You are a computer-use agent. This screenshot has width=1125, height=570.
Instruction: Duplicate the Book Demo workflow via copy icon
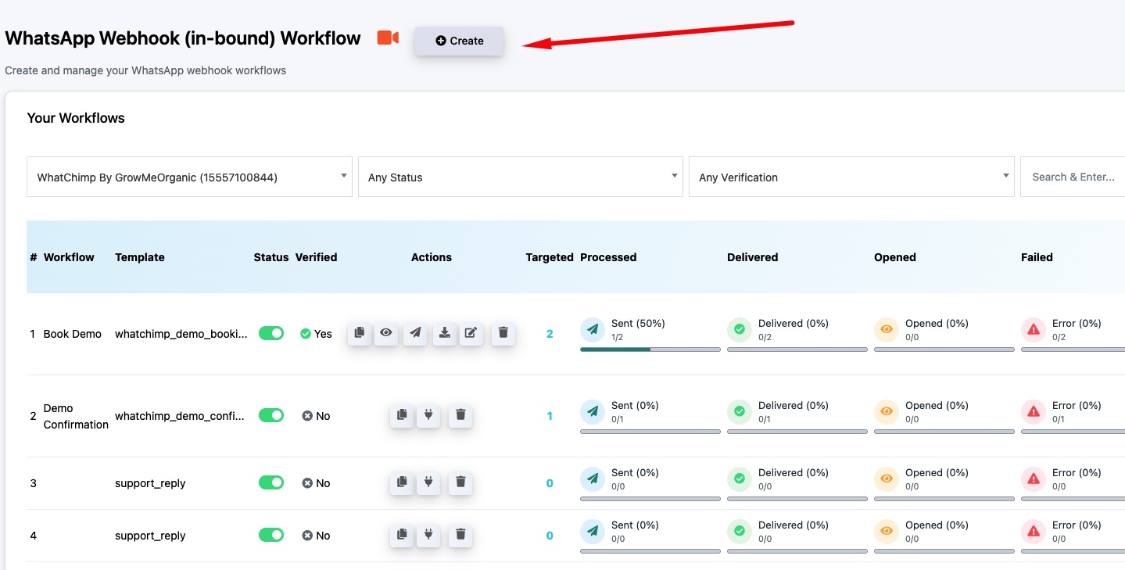coord(359,333)
